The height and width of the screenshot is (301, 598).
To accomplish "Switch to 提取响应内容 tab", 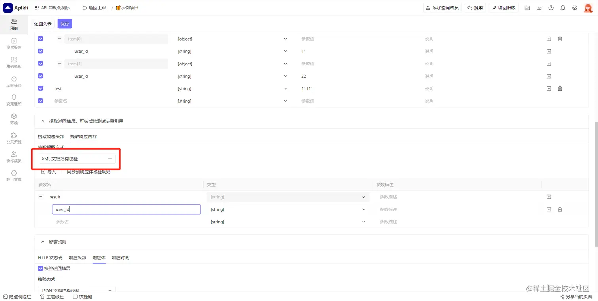I will tap(83, 136).
